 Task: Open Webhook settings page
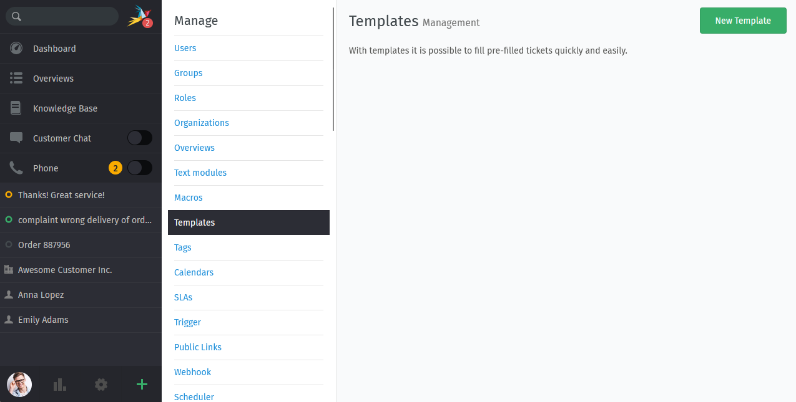[193, 372]
